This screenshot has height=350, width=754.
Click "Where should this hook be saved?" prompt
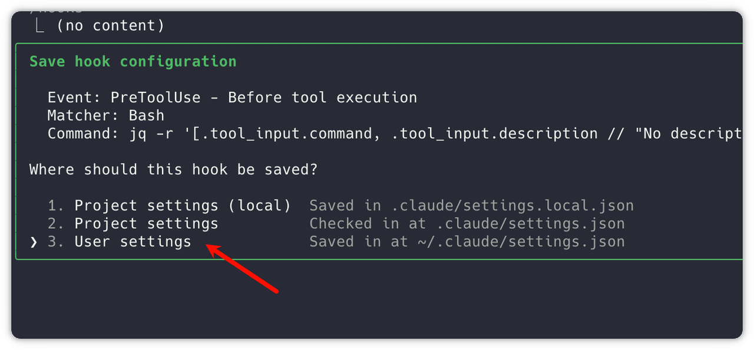coord(173,170)
